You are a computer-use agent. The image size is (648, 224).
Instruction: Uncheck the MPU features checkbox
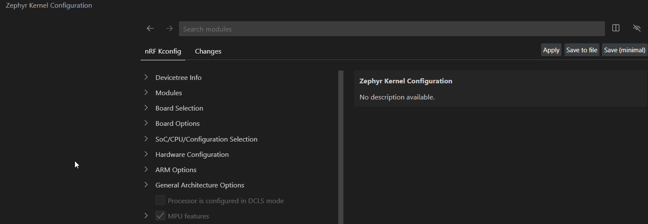[160, 215]
